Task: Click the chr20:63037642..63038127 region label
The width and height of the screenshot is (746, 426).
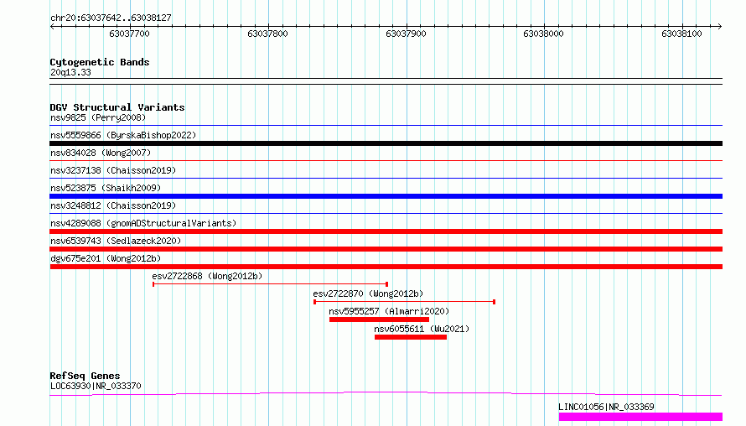Action: 111,18
